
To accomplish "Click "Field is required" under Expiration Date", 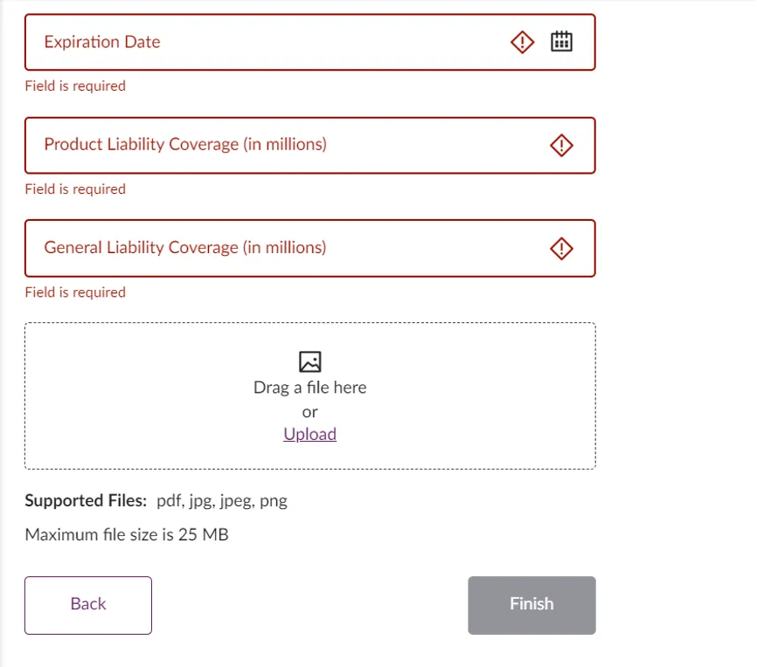I will (75, 86).
